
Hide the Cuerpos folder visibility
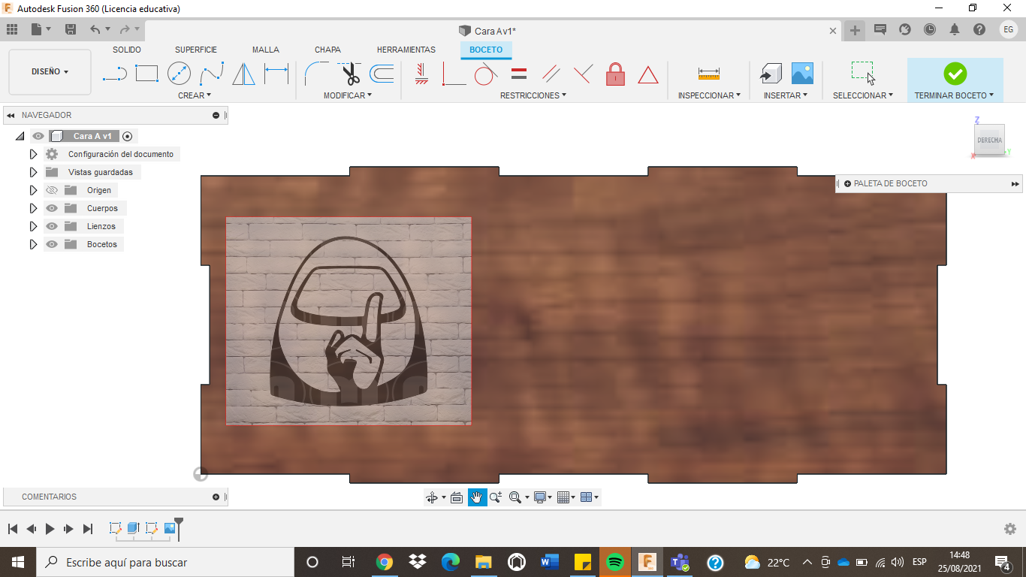point(51,207)
